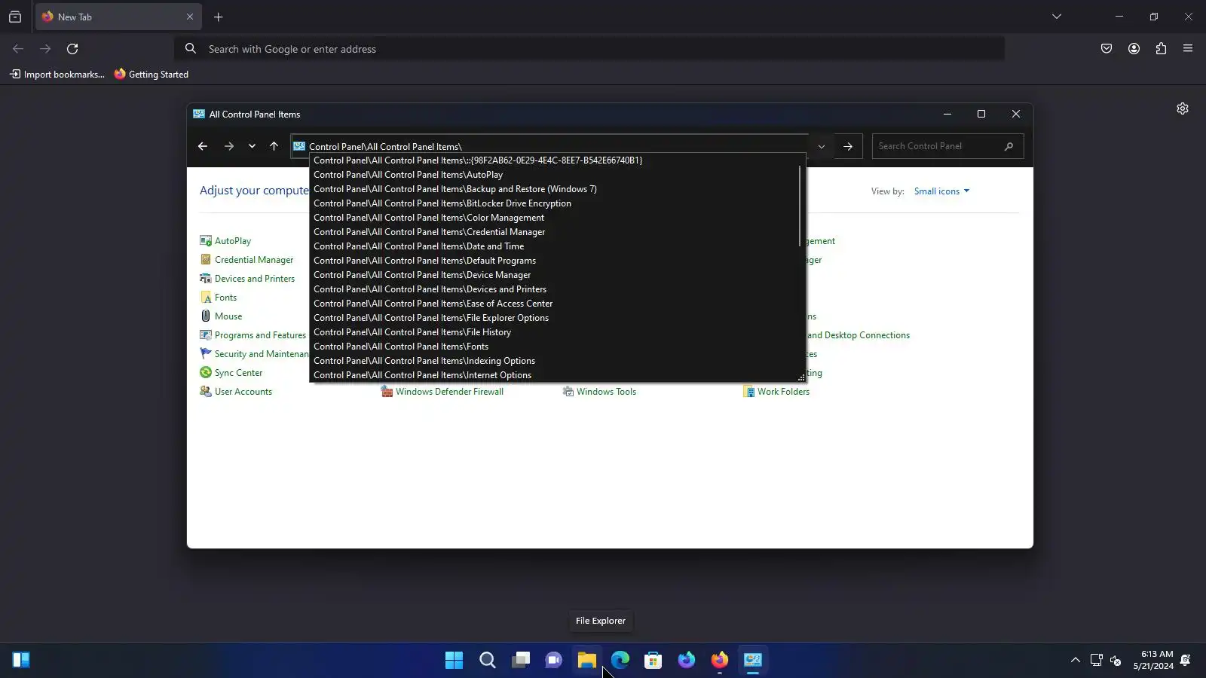Click the AutoPlay icon in the items list
1206x678 pixels.
pyautogui.click(x=206, y=241)
